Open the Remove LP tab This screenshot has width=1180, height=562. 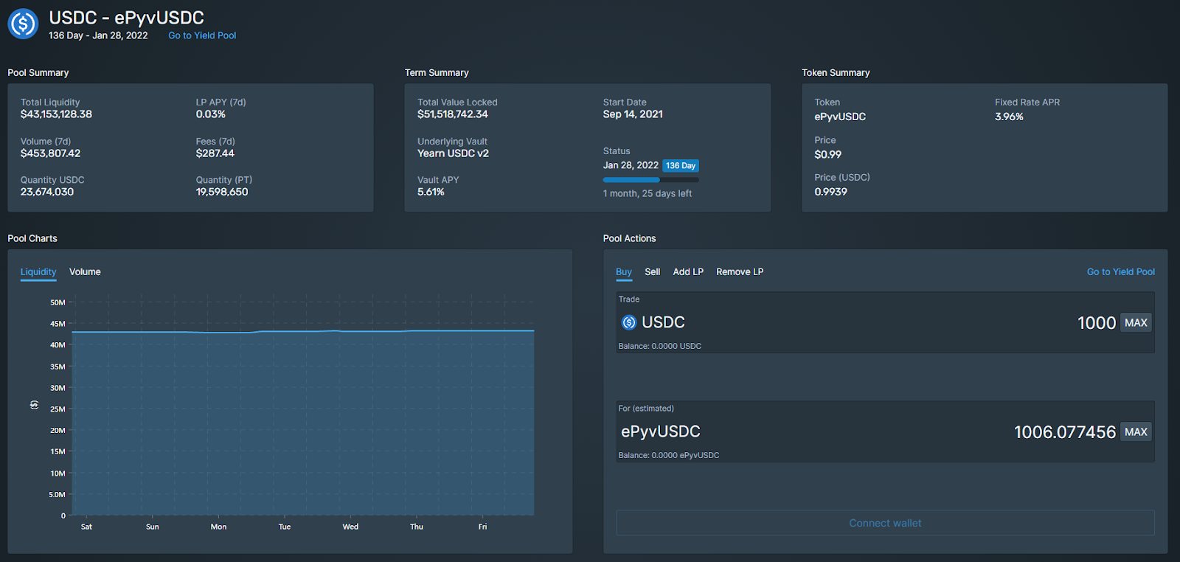tap(740, 272)
